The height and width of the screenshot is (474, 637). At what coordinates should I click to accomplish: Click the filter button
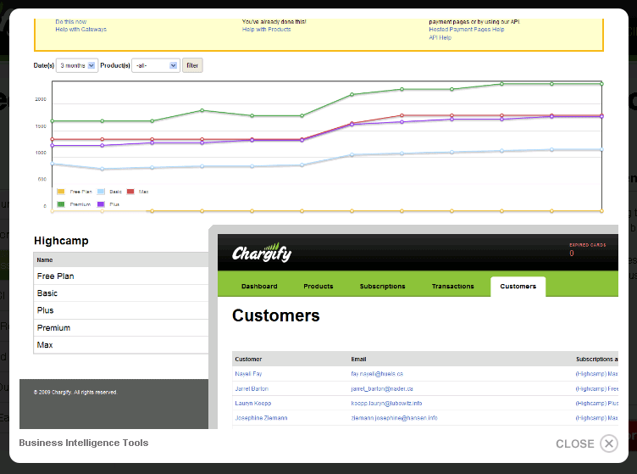click(192, 65)
